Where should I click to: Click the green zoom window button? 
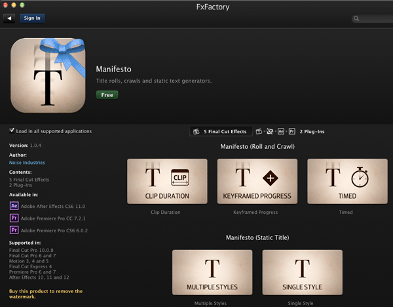pos(22,5)
